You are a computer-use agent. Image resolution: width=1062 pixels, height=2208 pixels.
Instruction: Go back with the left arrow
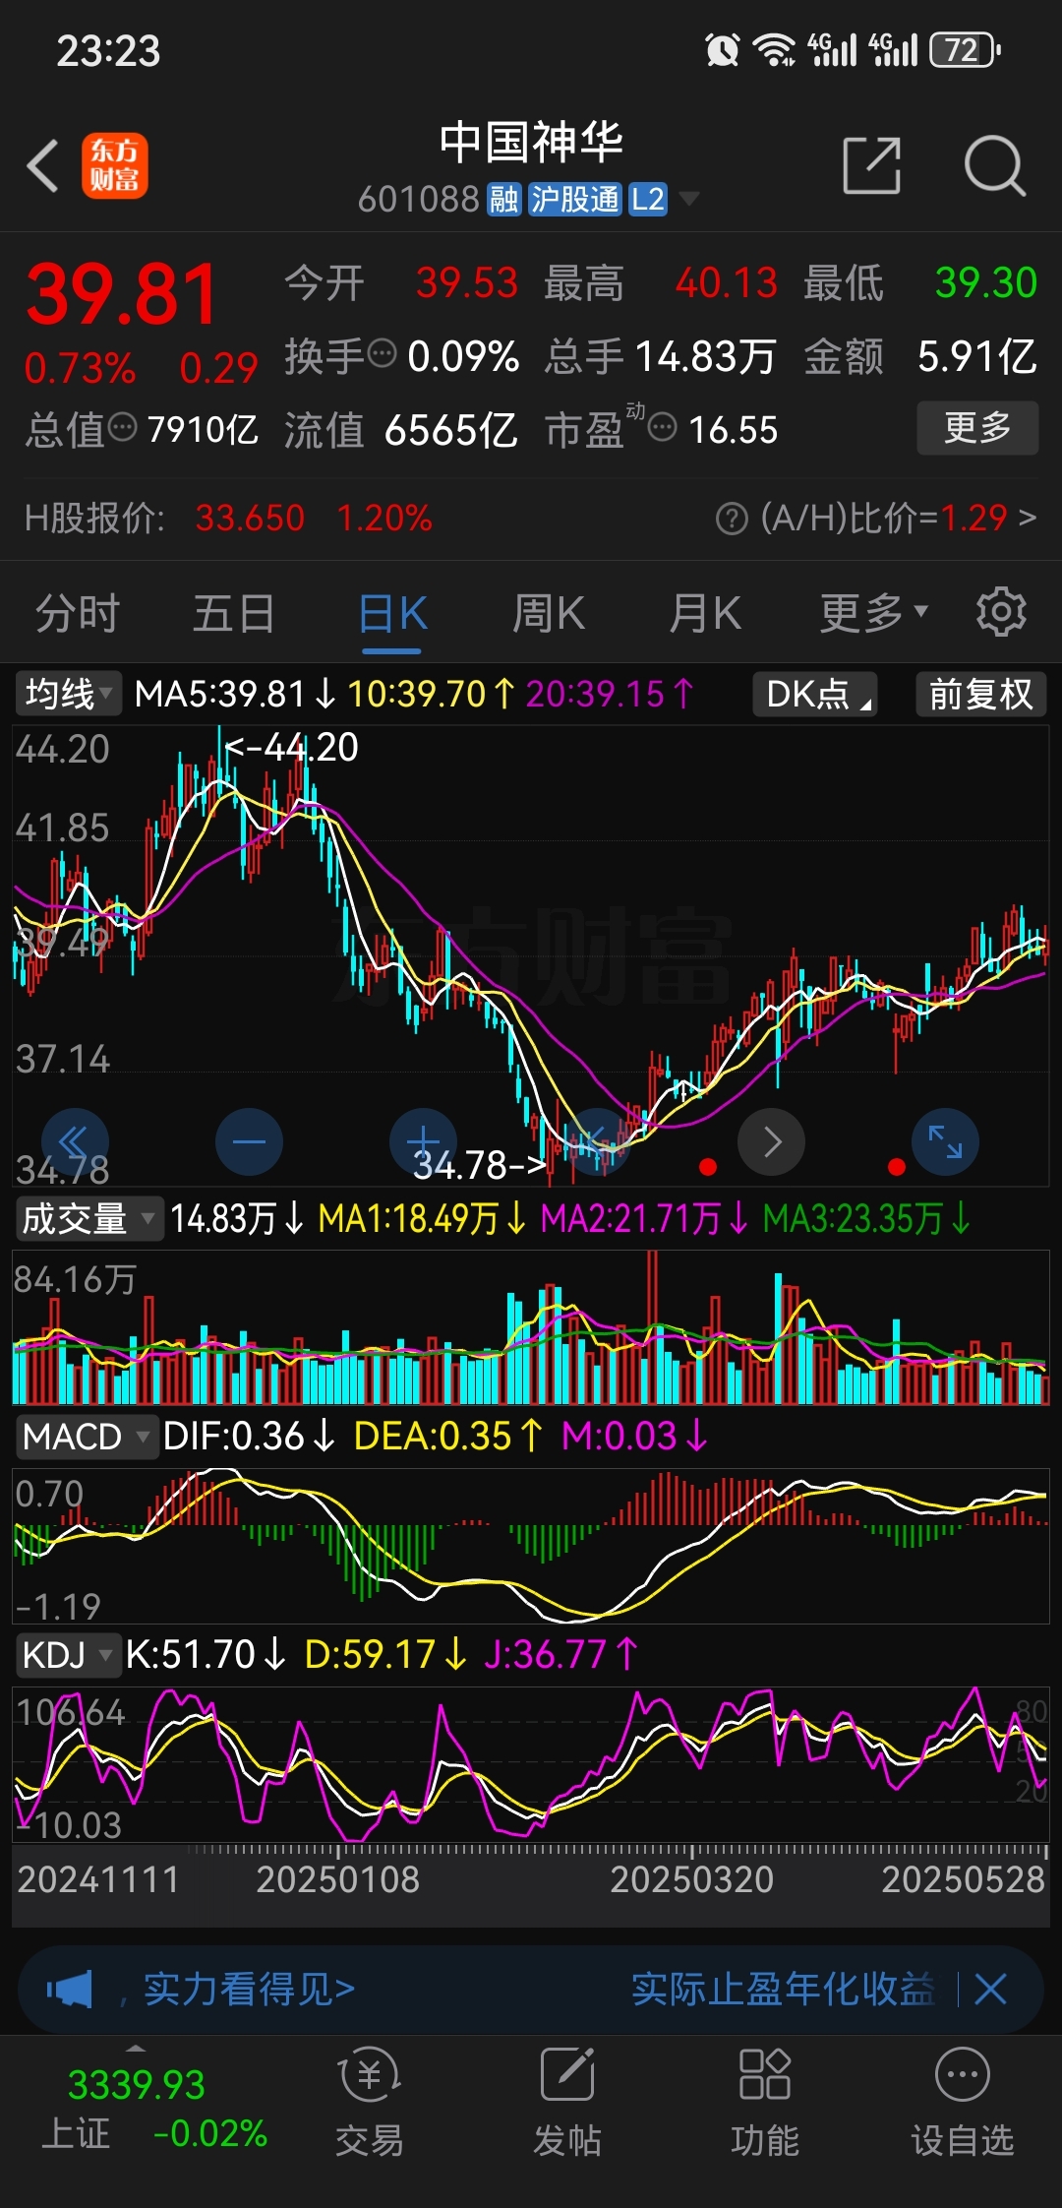tap(43, 165)
